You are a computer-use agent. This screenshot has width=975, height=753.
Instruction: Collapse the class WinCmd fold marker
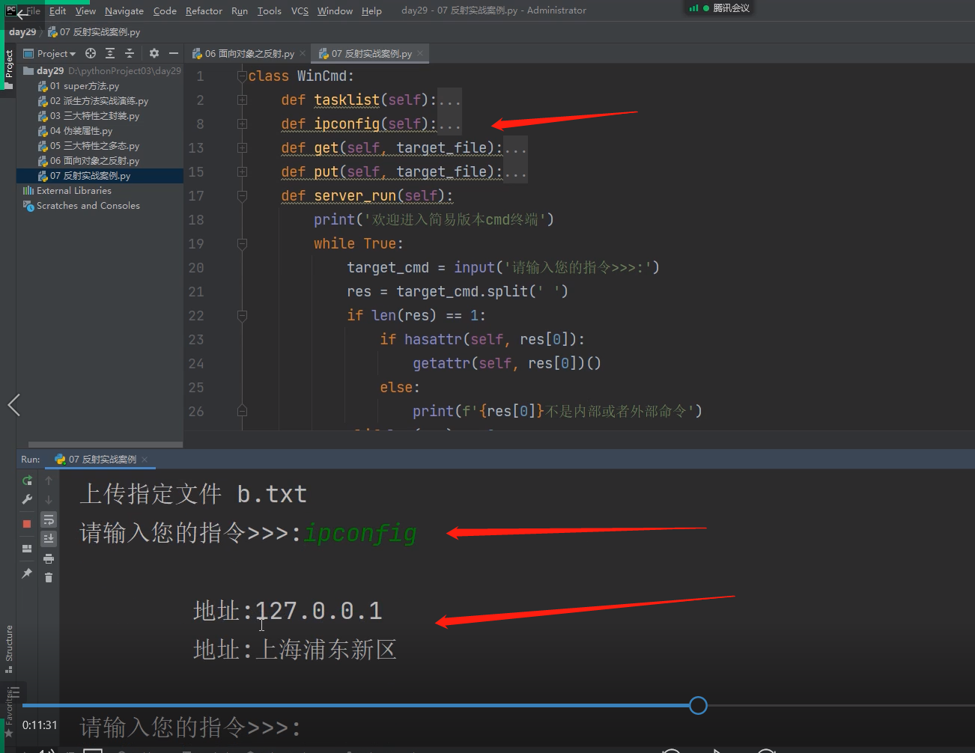point(242,76)
